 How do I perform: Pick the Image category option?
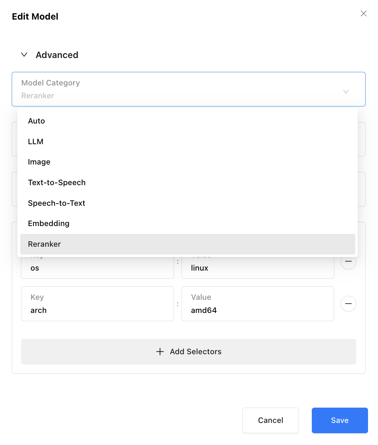(39, 162)
